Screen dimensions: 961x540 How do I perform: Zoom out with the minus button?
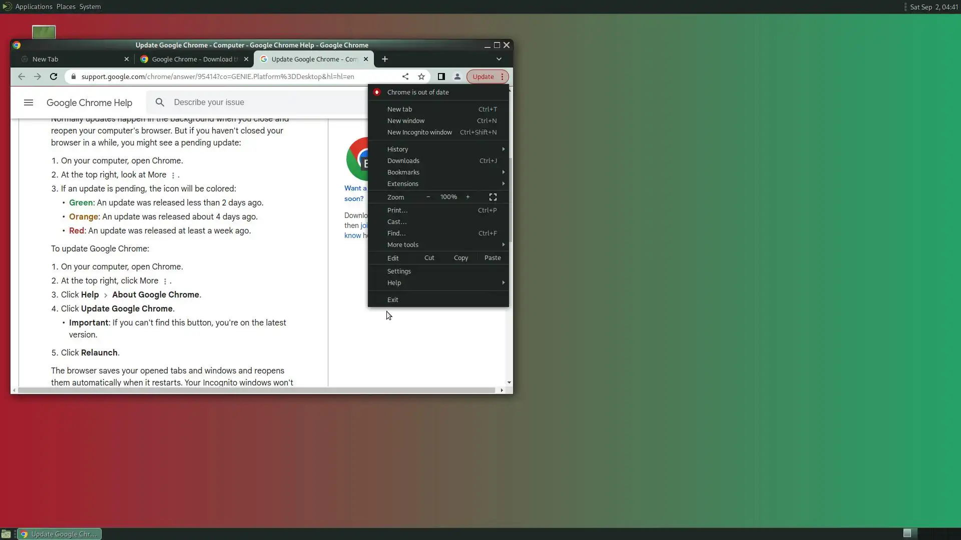(428, 197)
